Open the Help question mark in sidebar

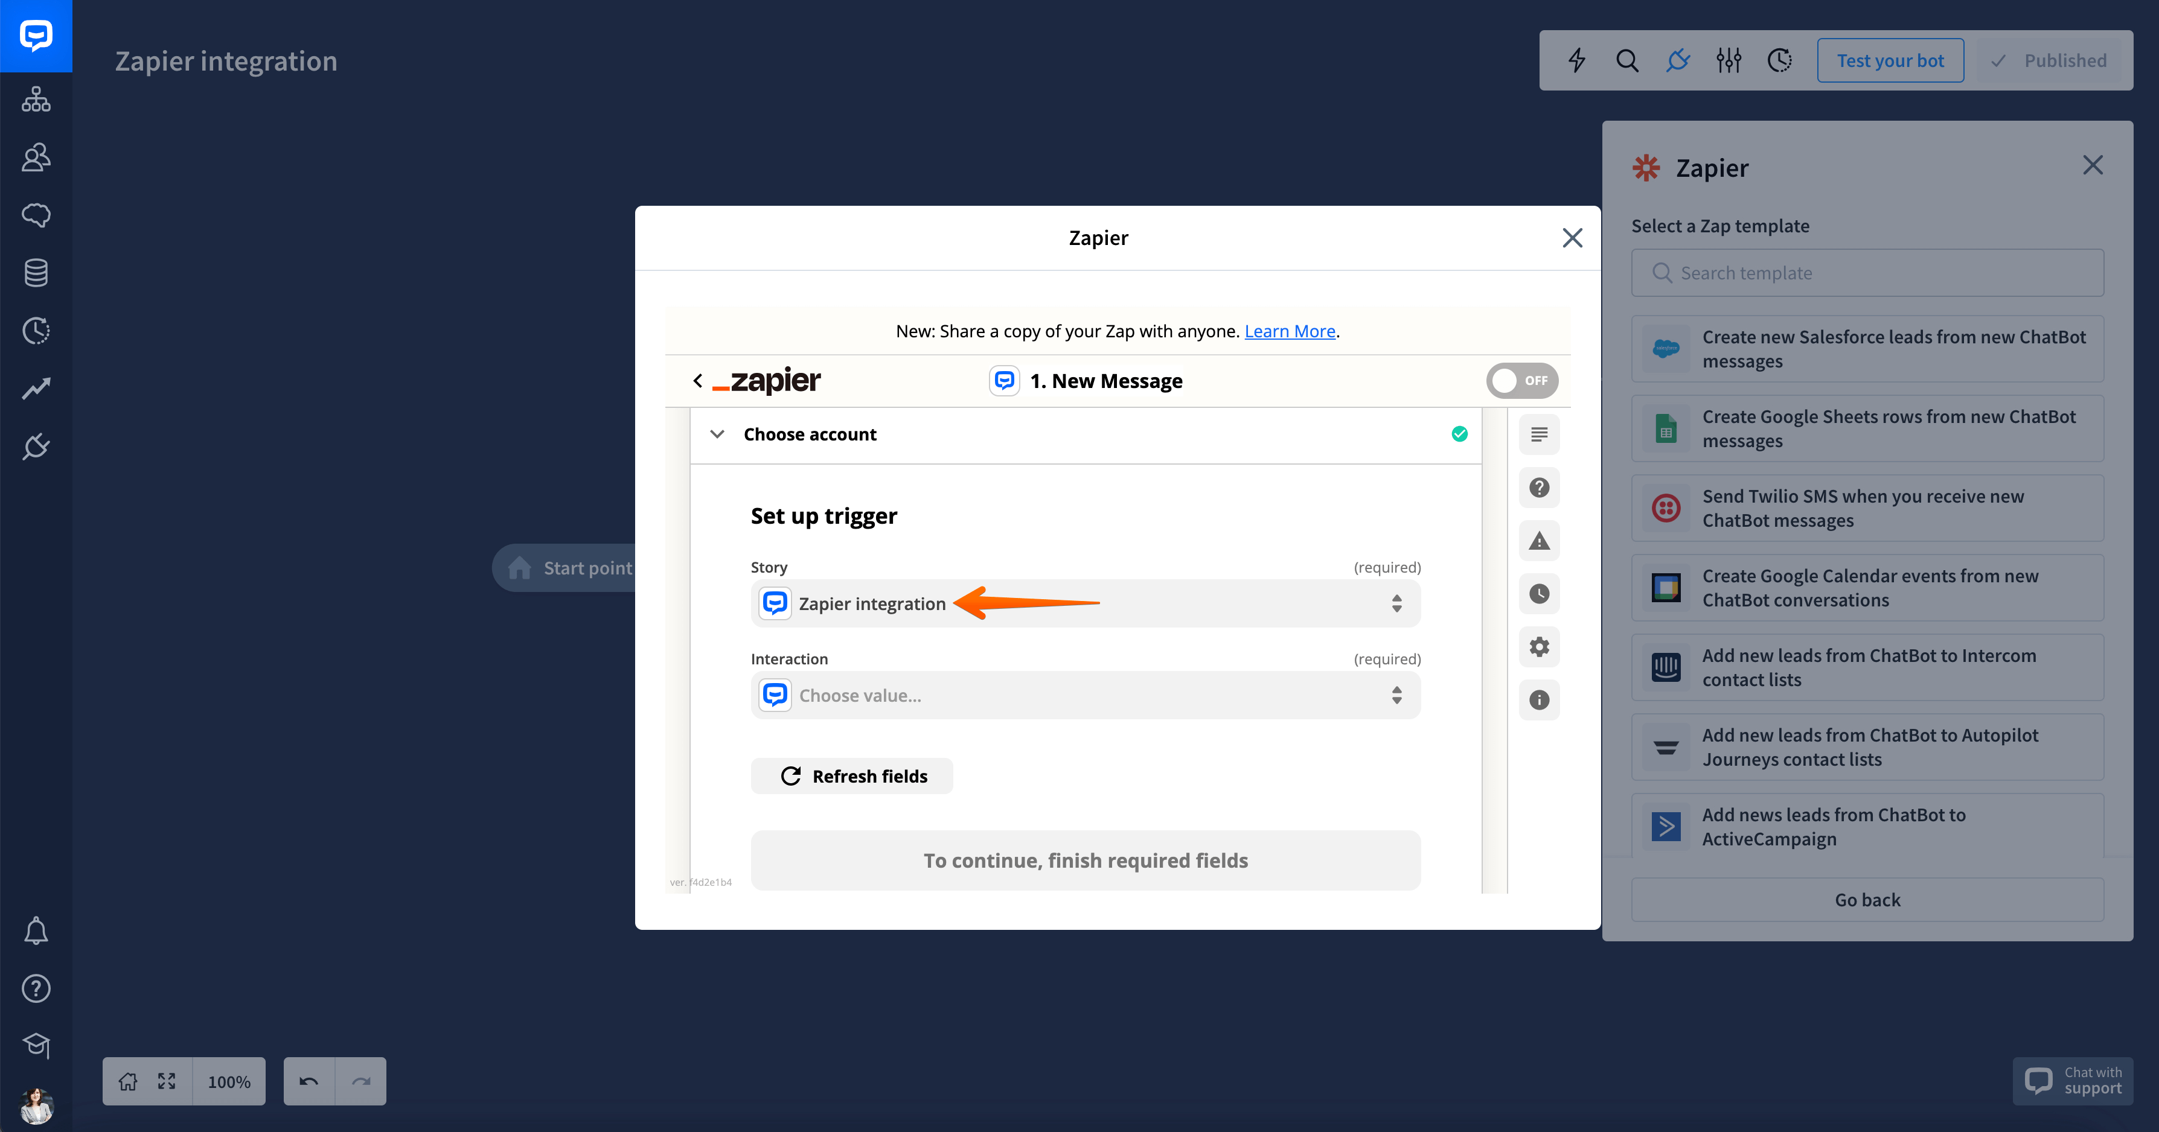coord(36,989)
